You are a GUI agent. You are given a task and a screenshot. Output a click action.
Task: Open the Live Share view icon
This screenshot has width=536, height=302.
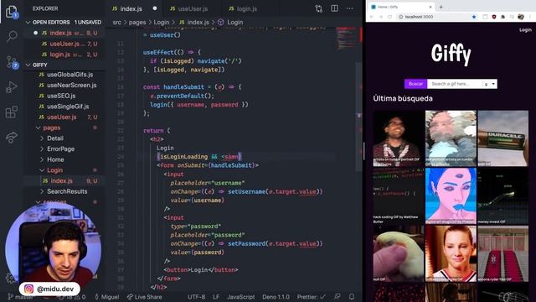pos(12,137)
